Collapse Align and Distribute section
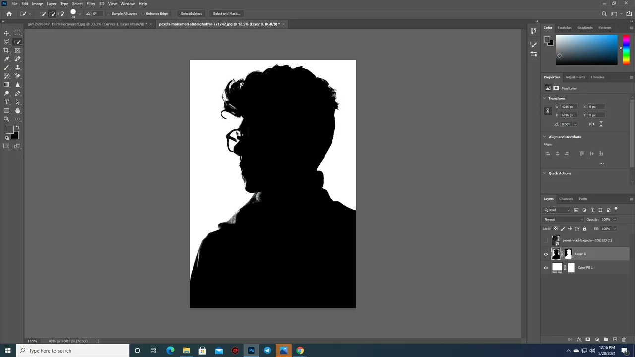 coord(544,137)
